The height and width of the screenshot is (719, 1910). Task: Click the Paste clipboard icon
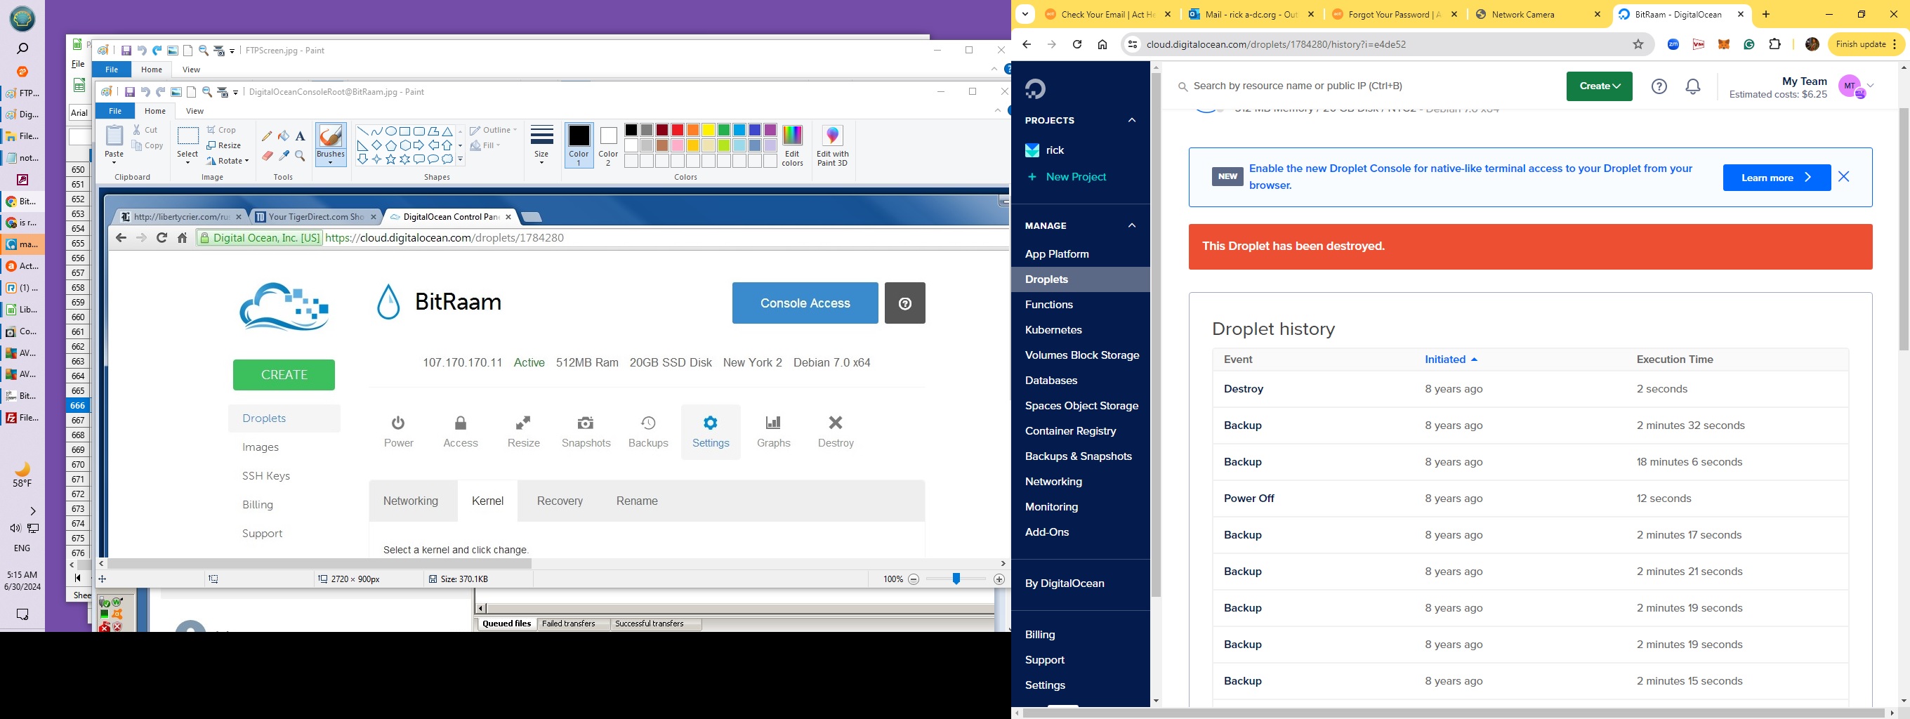(114, 136)
